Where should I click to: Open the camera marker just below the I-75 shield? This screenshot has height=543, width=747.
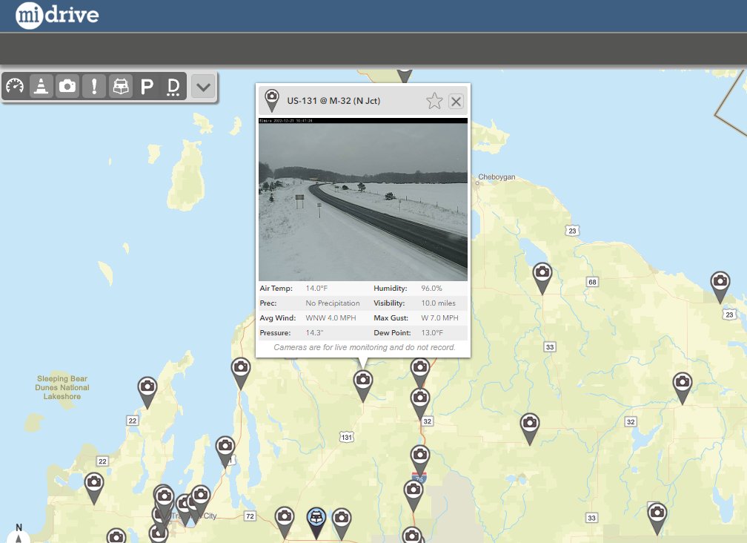click(x=413, y=496)
